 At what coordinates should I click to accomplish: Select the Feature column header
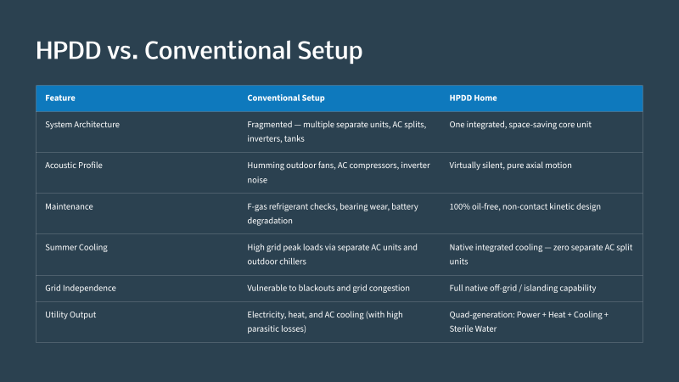60,98
